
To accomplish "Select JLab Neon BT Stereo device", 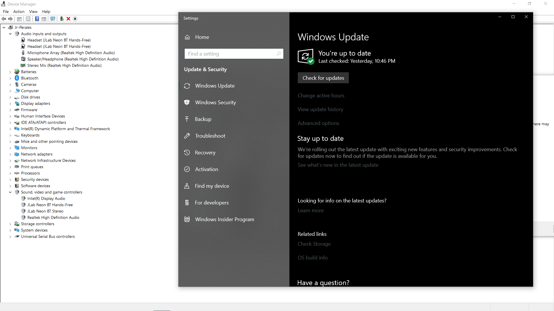I will (45, 211).
